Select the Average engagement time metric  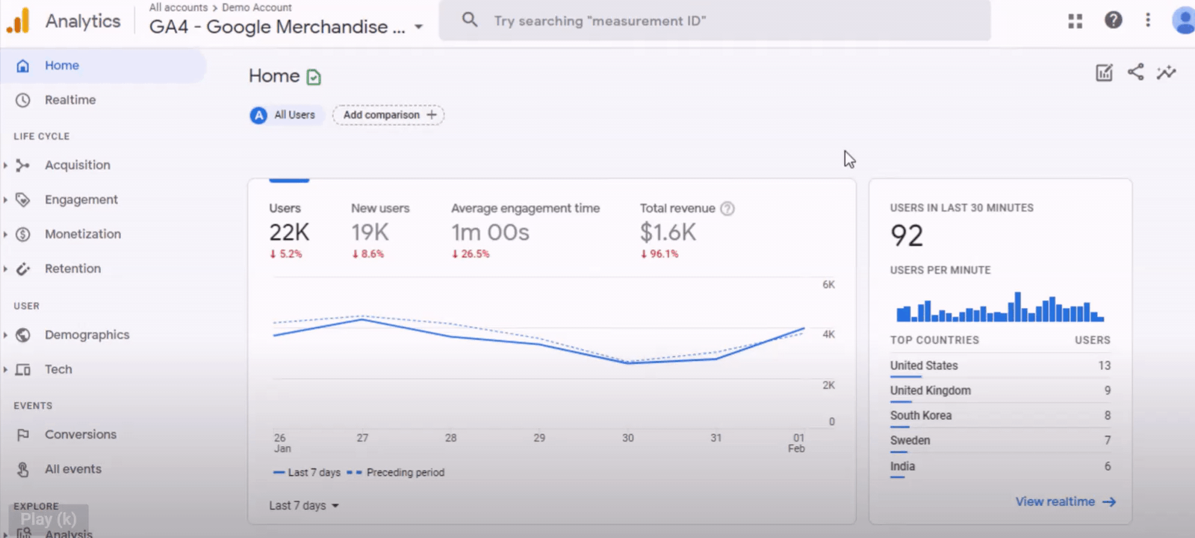pos(525,232)
